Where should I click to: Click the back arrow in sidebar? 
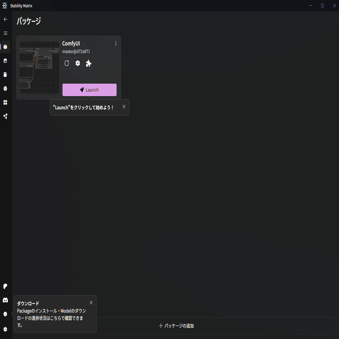tap(6, 19)
